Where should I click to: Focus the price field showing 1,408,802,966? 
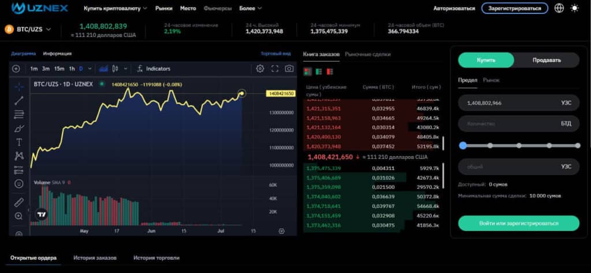pyautogui.click(x=519, y=103)
